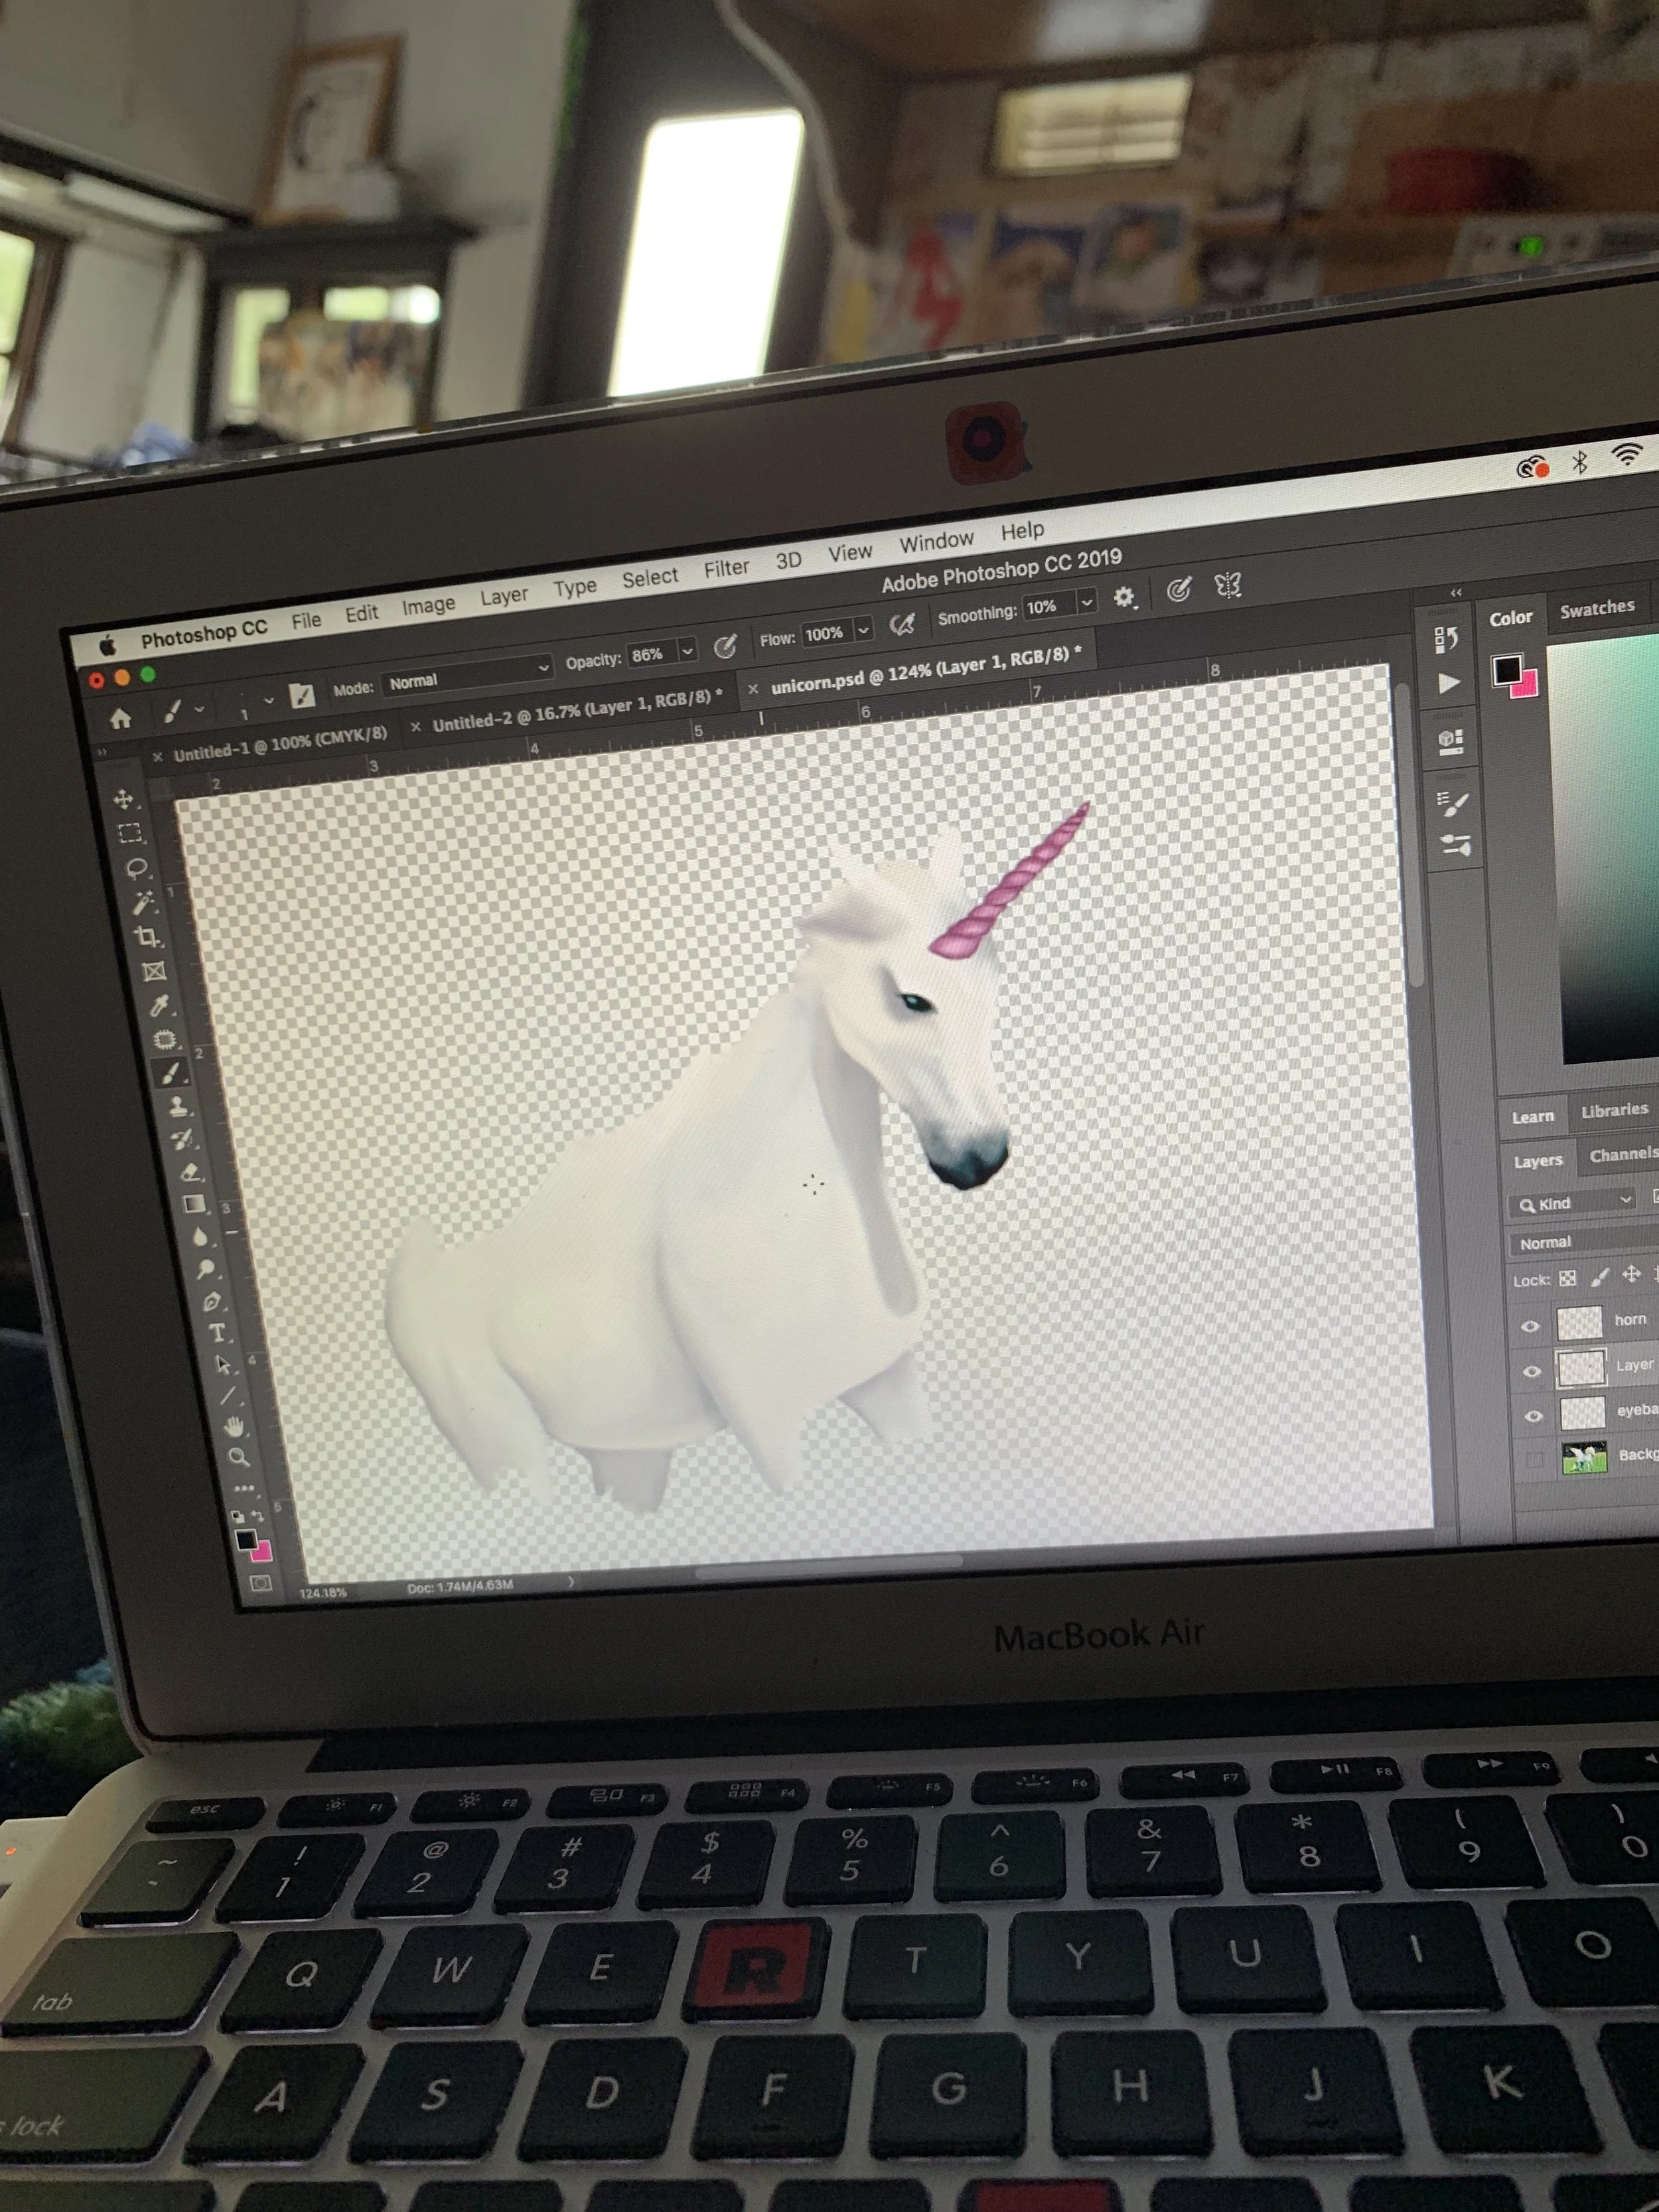The image size is (1659, 2212).
Task: Hide the horn layer
Action: (1530, 1326)
